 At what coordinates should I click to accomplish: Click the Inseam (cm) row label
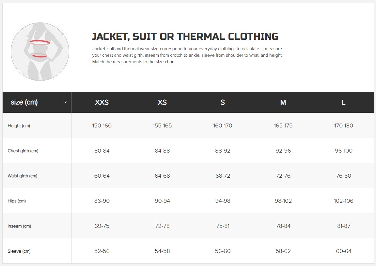click(x=19, y=226)
